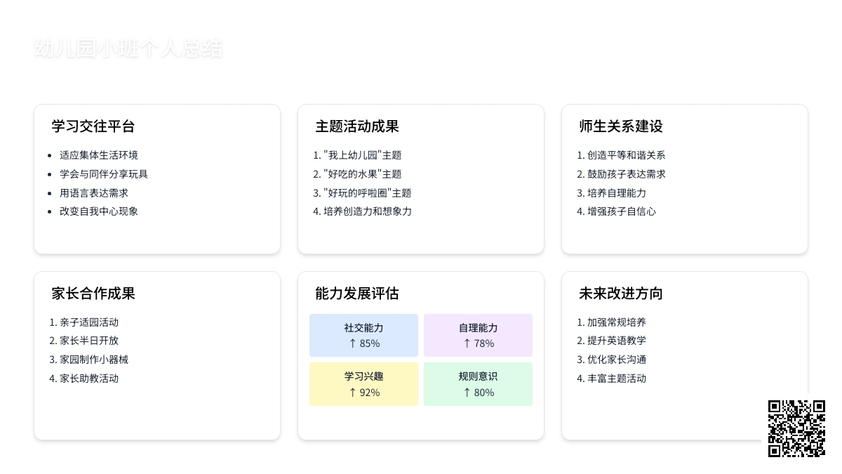Select the 能力发展评估 card heading
842x474 pixels.
pos(357,294)
